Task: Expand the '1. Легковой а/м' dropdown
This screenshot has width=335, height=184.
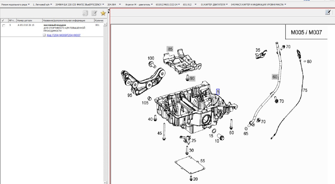Action: point(42,5)
